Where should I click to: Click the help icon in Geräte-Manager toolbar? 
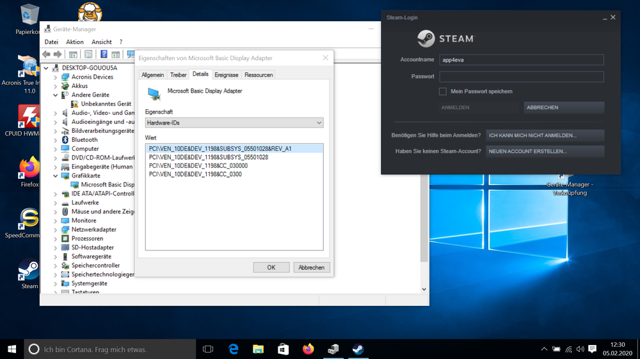(104, 54)
